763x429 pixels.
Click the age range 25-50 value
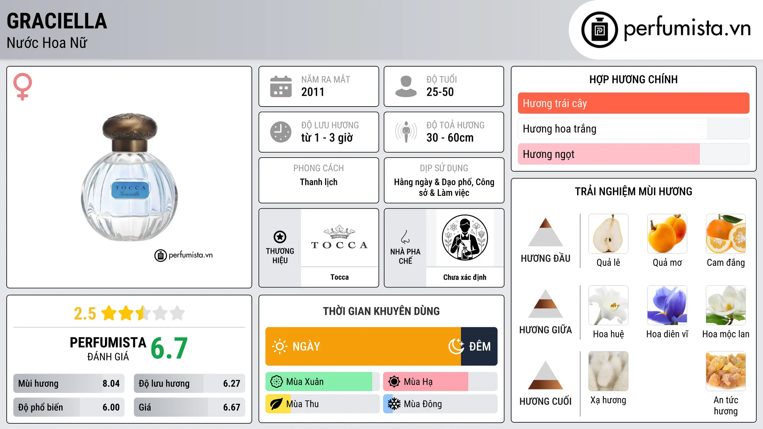[x=440, y=92]
